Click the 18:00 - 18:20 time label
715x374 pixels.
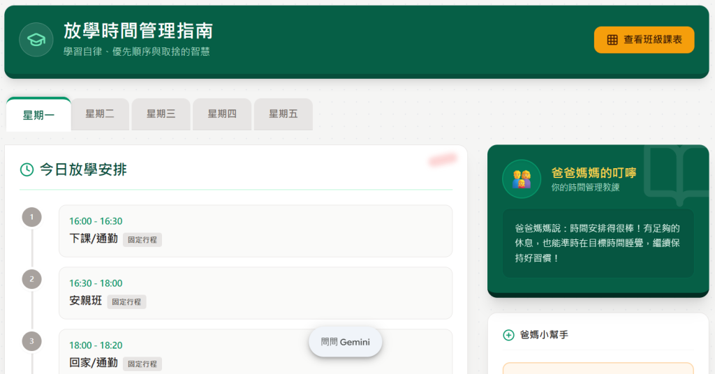pyautogui.click(x=96, y=345)
